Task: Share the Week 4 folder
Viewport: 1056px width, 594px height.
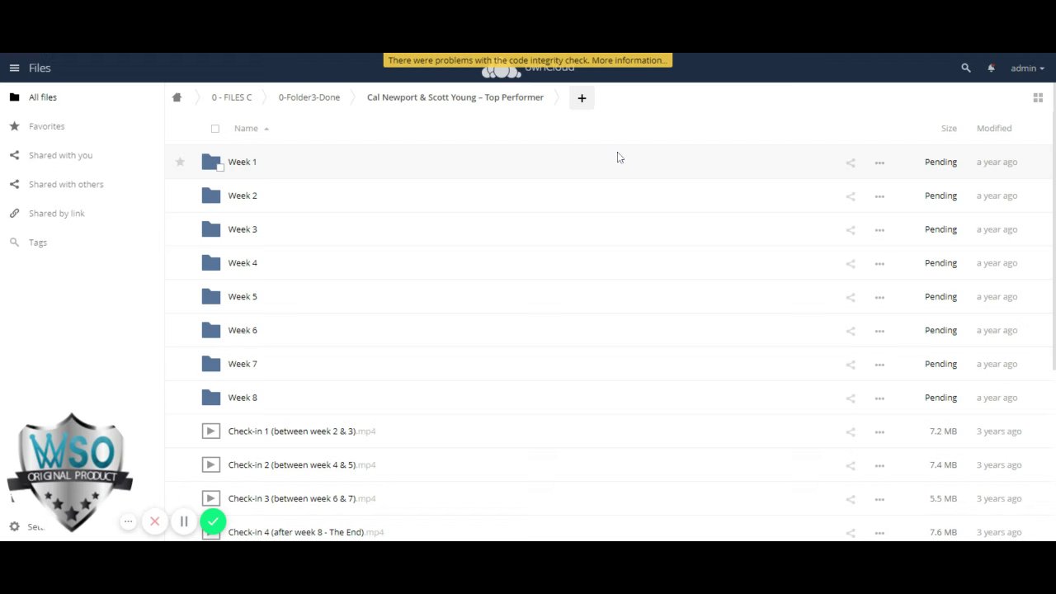Action: [851, 264]
